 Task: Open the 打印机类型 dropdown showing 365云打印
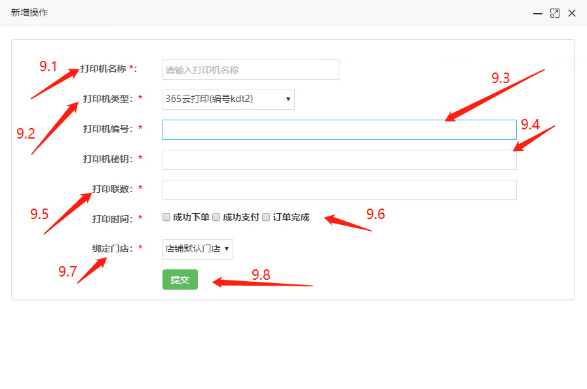coord(228,99)
